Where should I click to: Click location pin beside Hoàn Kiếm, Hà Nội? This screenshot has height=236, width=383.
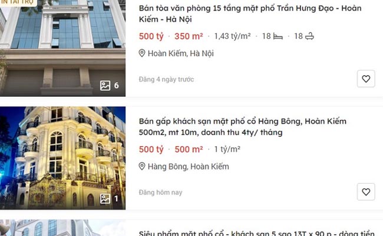click(142, 53)
